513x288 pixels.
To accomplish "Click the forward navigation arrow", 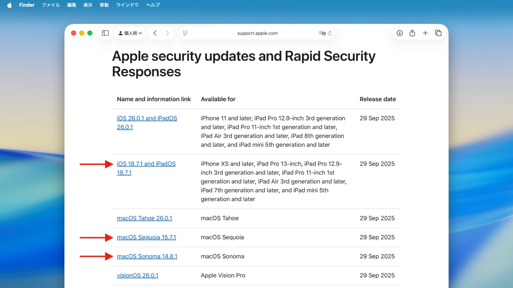I will pyautogui.click(x=168, y=33).
